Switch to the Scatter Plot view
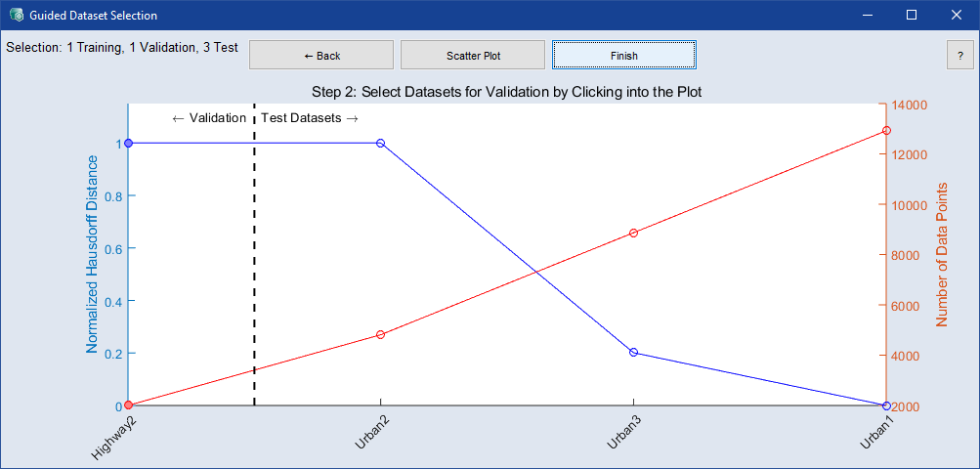980x469 pixels. click(x=473, y=56)
